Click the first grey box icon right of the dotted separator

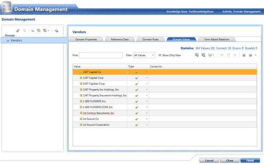(x=244, y=55)
